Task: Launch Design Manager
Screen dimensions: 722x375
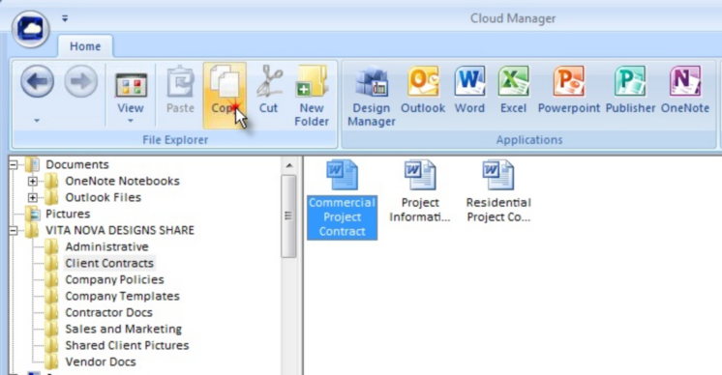Action: 372,97
